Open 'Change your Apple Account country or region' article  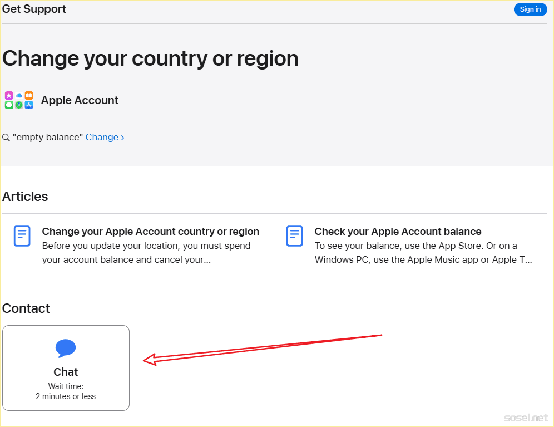coord(150,232)
